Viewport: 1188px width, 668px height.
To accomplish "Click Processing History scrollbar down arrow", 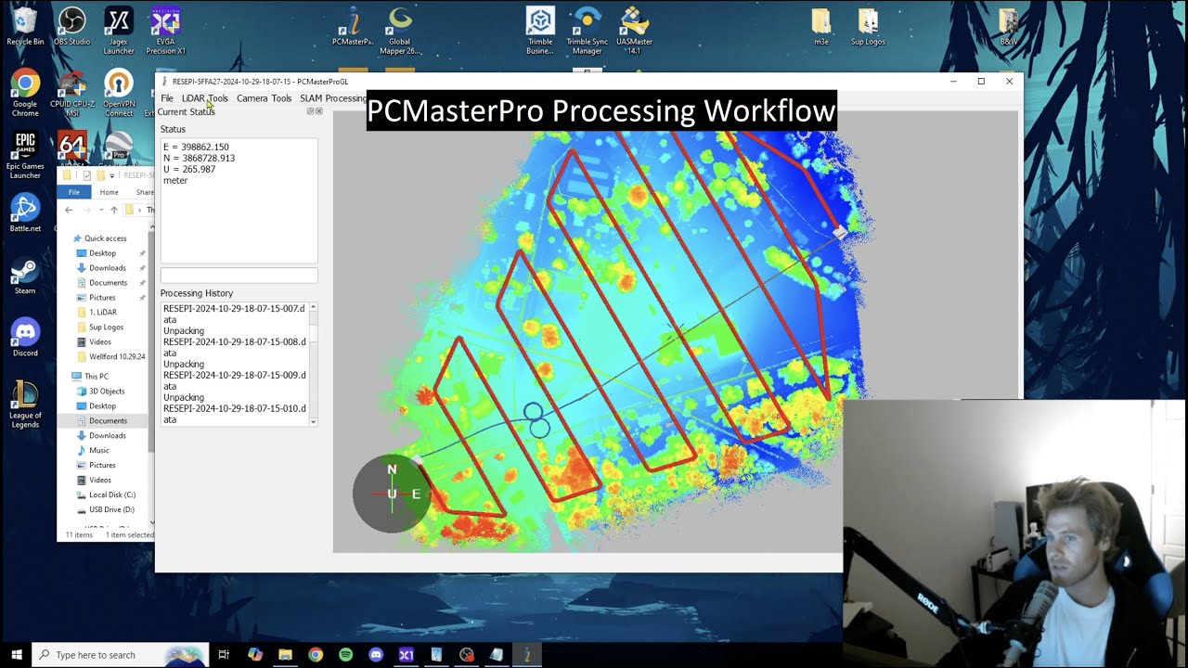I will click(313, 421).
